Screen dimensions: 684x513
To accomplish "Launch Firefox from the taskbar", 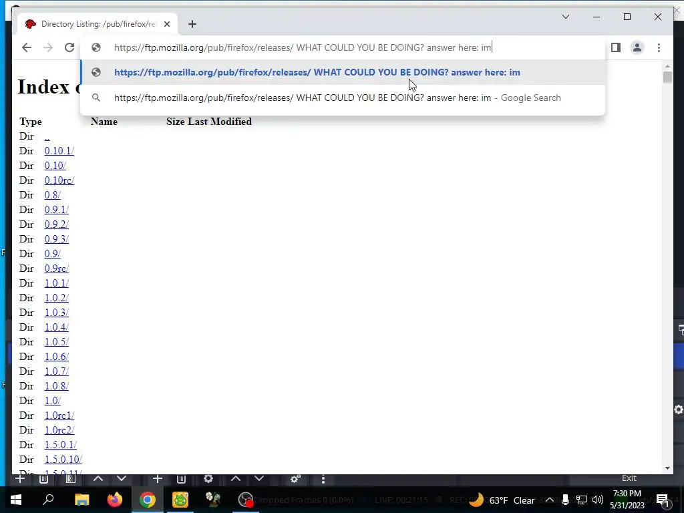I will tap(115, 500).
